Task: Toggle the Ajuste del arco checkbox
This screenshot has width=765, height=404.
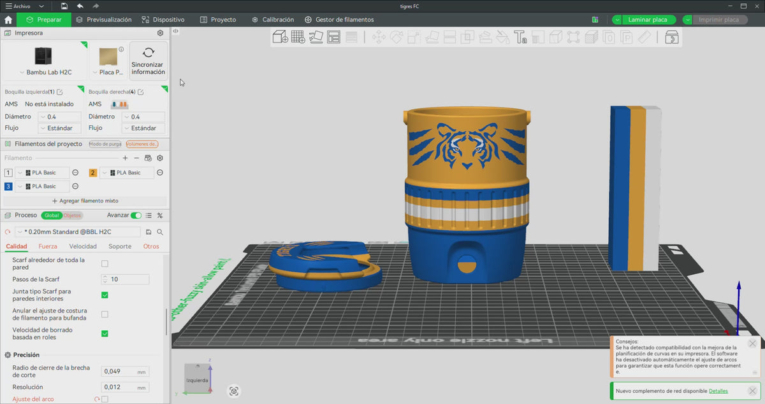Action: click(x=105, y=399)
